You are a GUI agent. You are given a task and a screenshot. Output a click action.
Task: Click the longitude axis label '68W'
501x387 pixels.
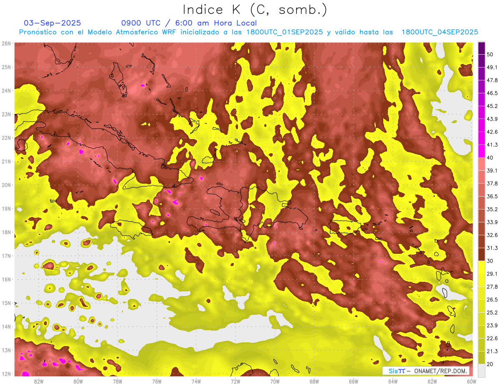(x=314, y=381)
